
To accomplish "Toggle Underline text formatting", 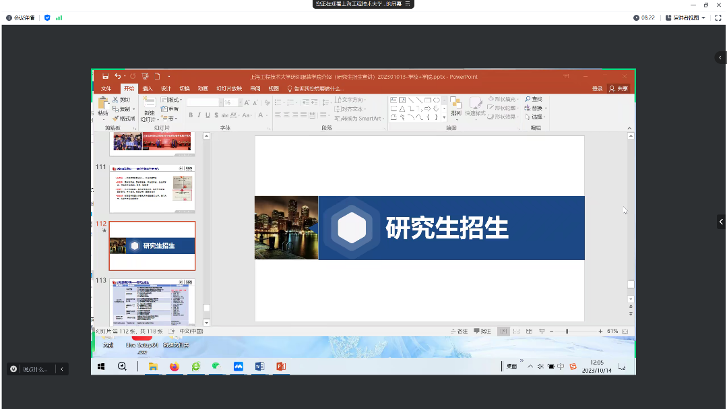I will 207,115.
